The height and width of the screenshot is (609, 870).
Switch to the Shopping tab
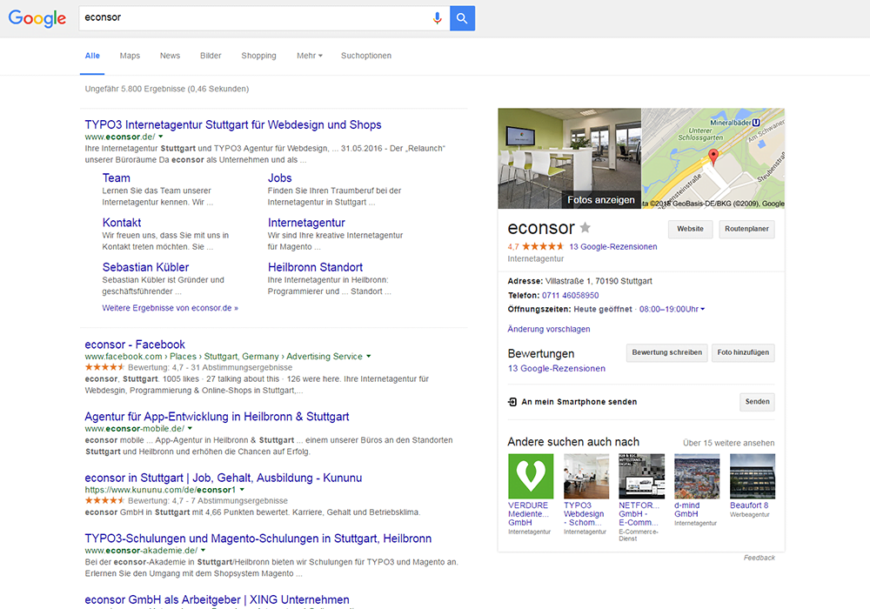258,56
